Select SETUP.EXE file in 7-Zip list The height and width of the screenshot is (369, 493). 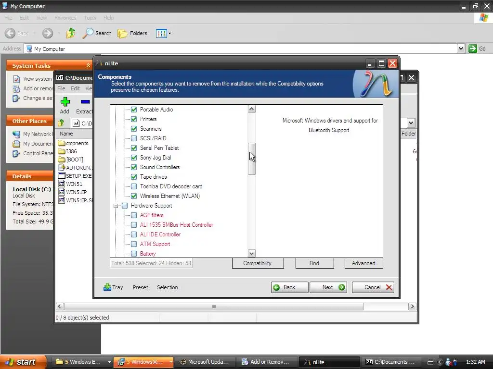point(75,176)
